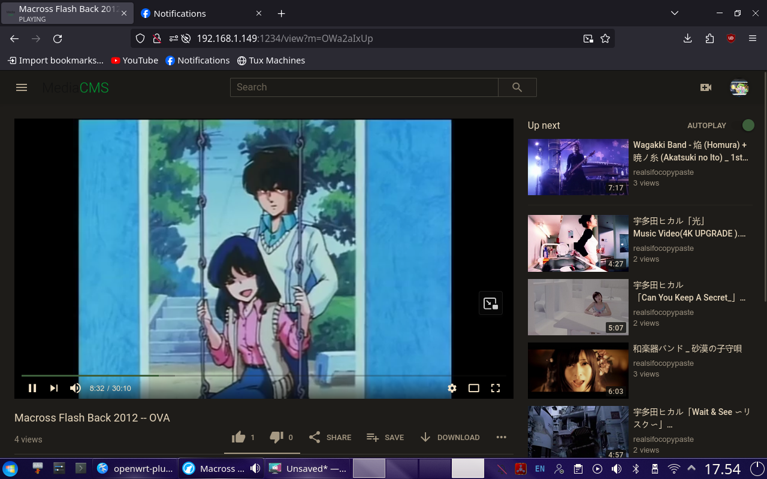Click the MediaCMS logo
The image size is (767, 479).
[x=76, y=88]
